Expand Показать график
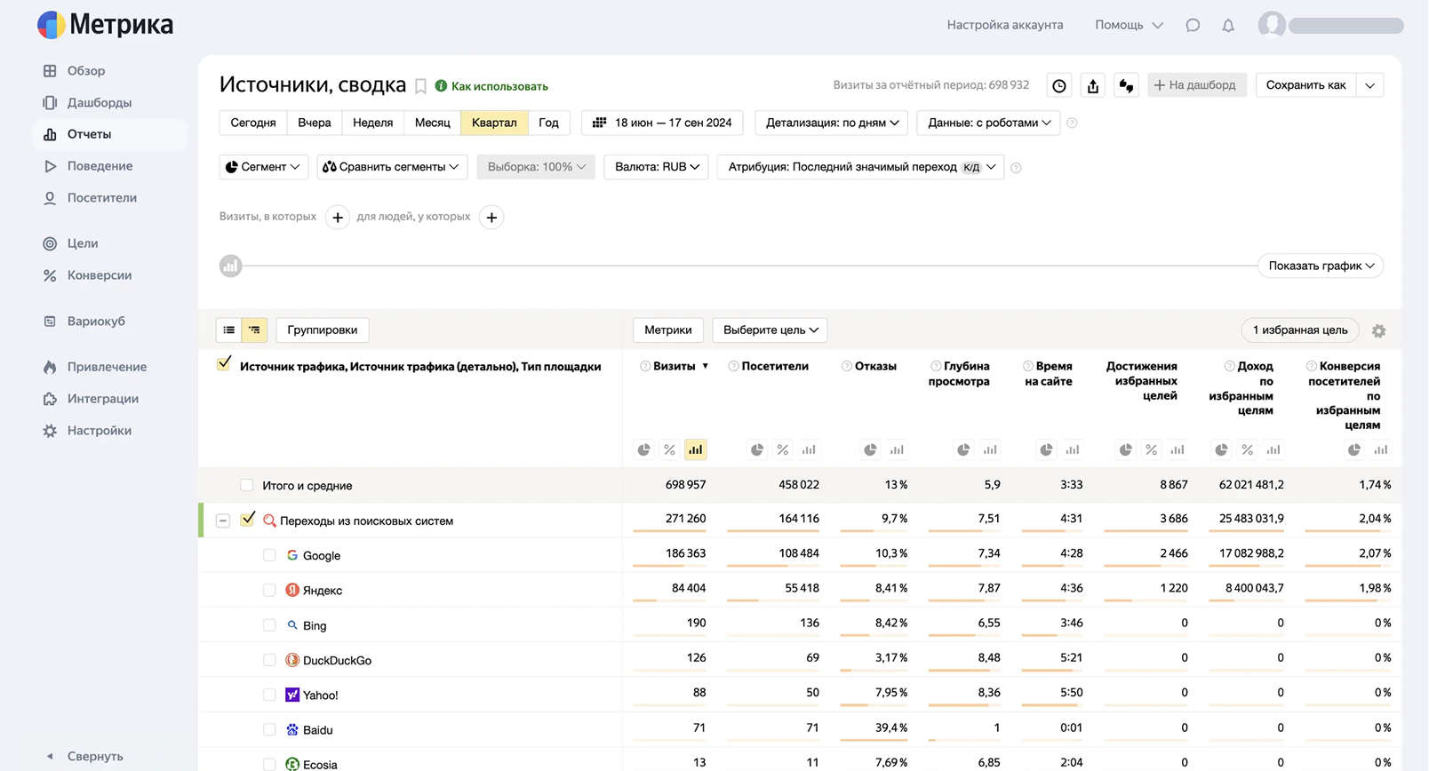The width and height of the screenshot is (1429, 771). coord(1321,266)
